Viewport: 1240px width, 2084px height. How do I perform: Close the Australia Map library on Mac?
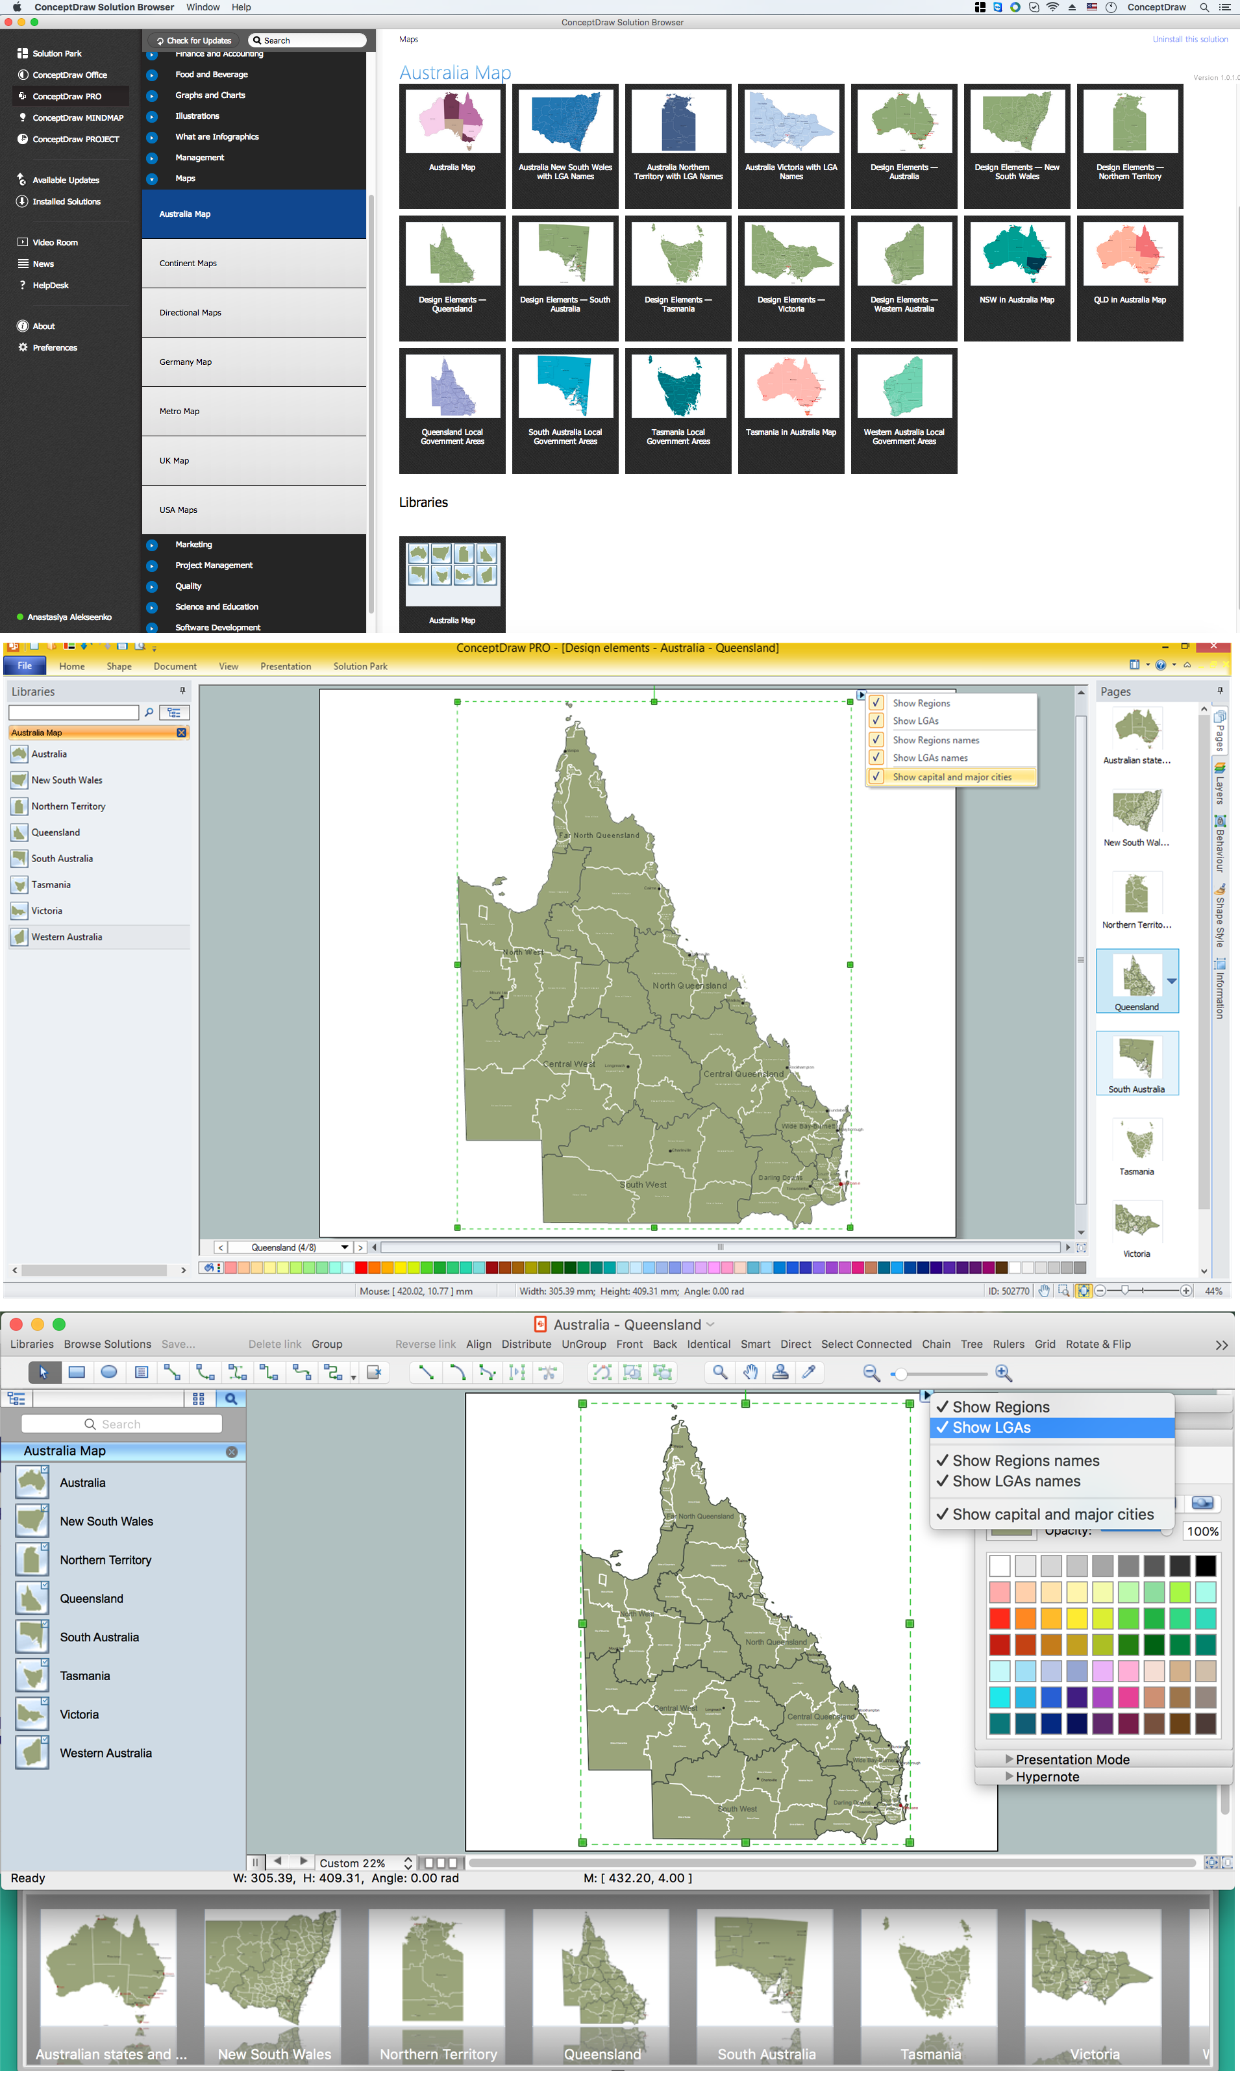tap(232, 1452)
